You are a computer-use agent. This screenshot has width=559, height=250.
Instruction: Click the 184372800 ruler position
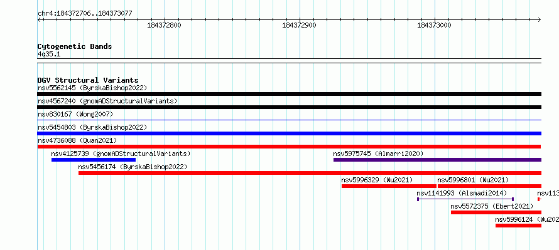(x=164, y=25)
